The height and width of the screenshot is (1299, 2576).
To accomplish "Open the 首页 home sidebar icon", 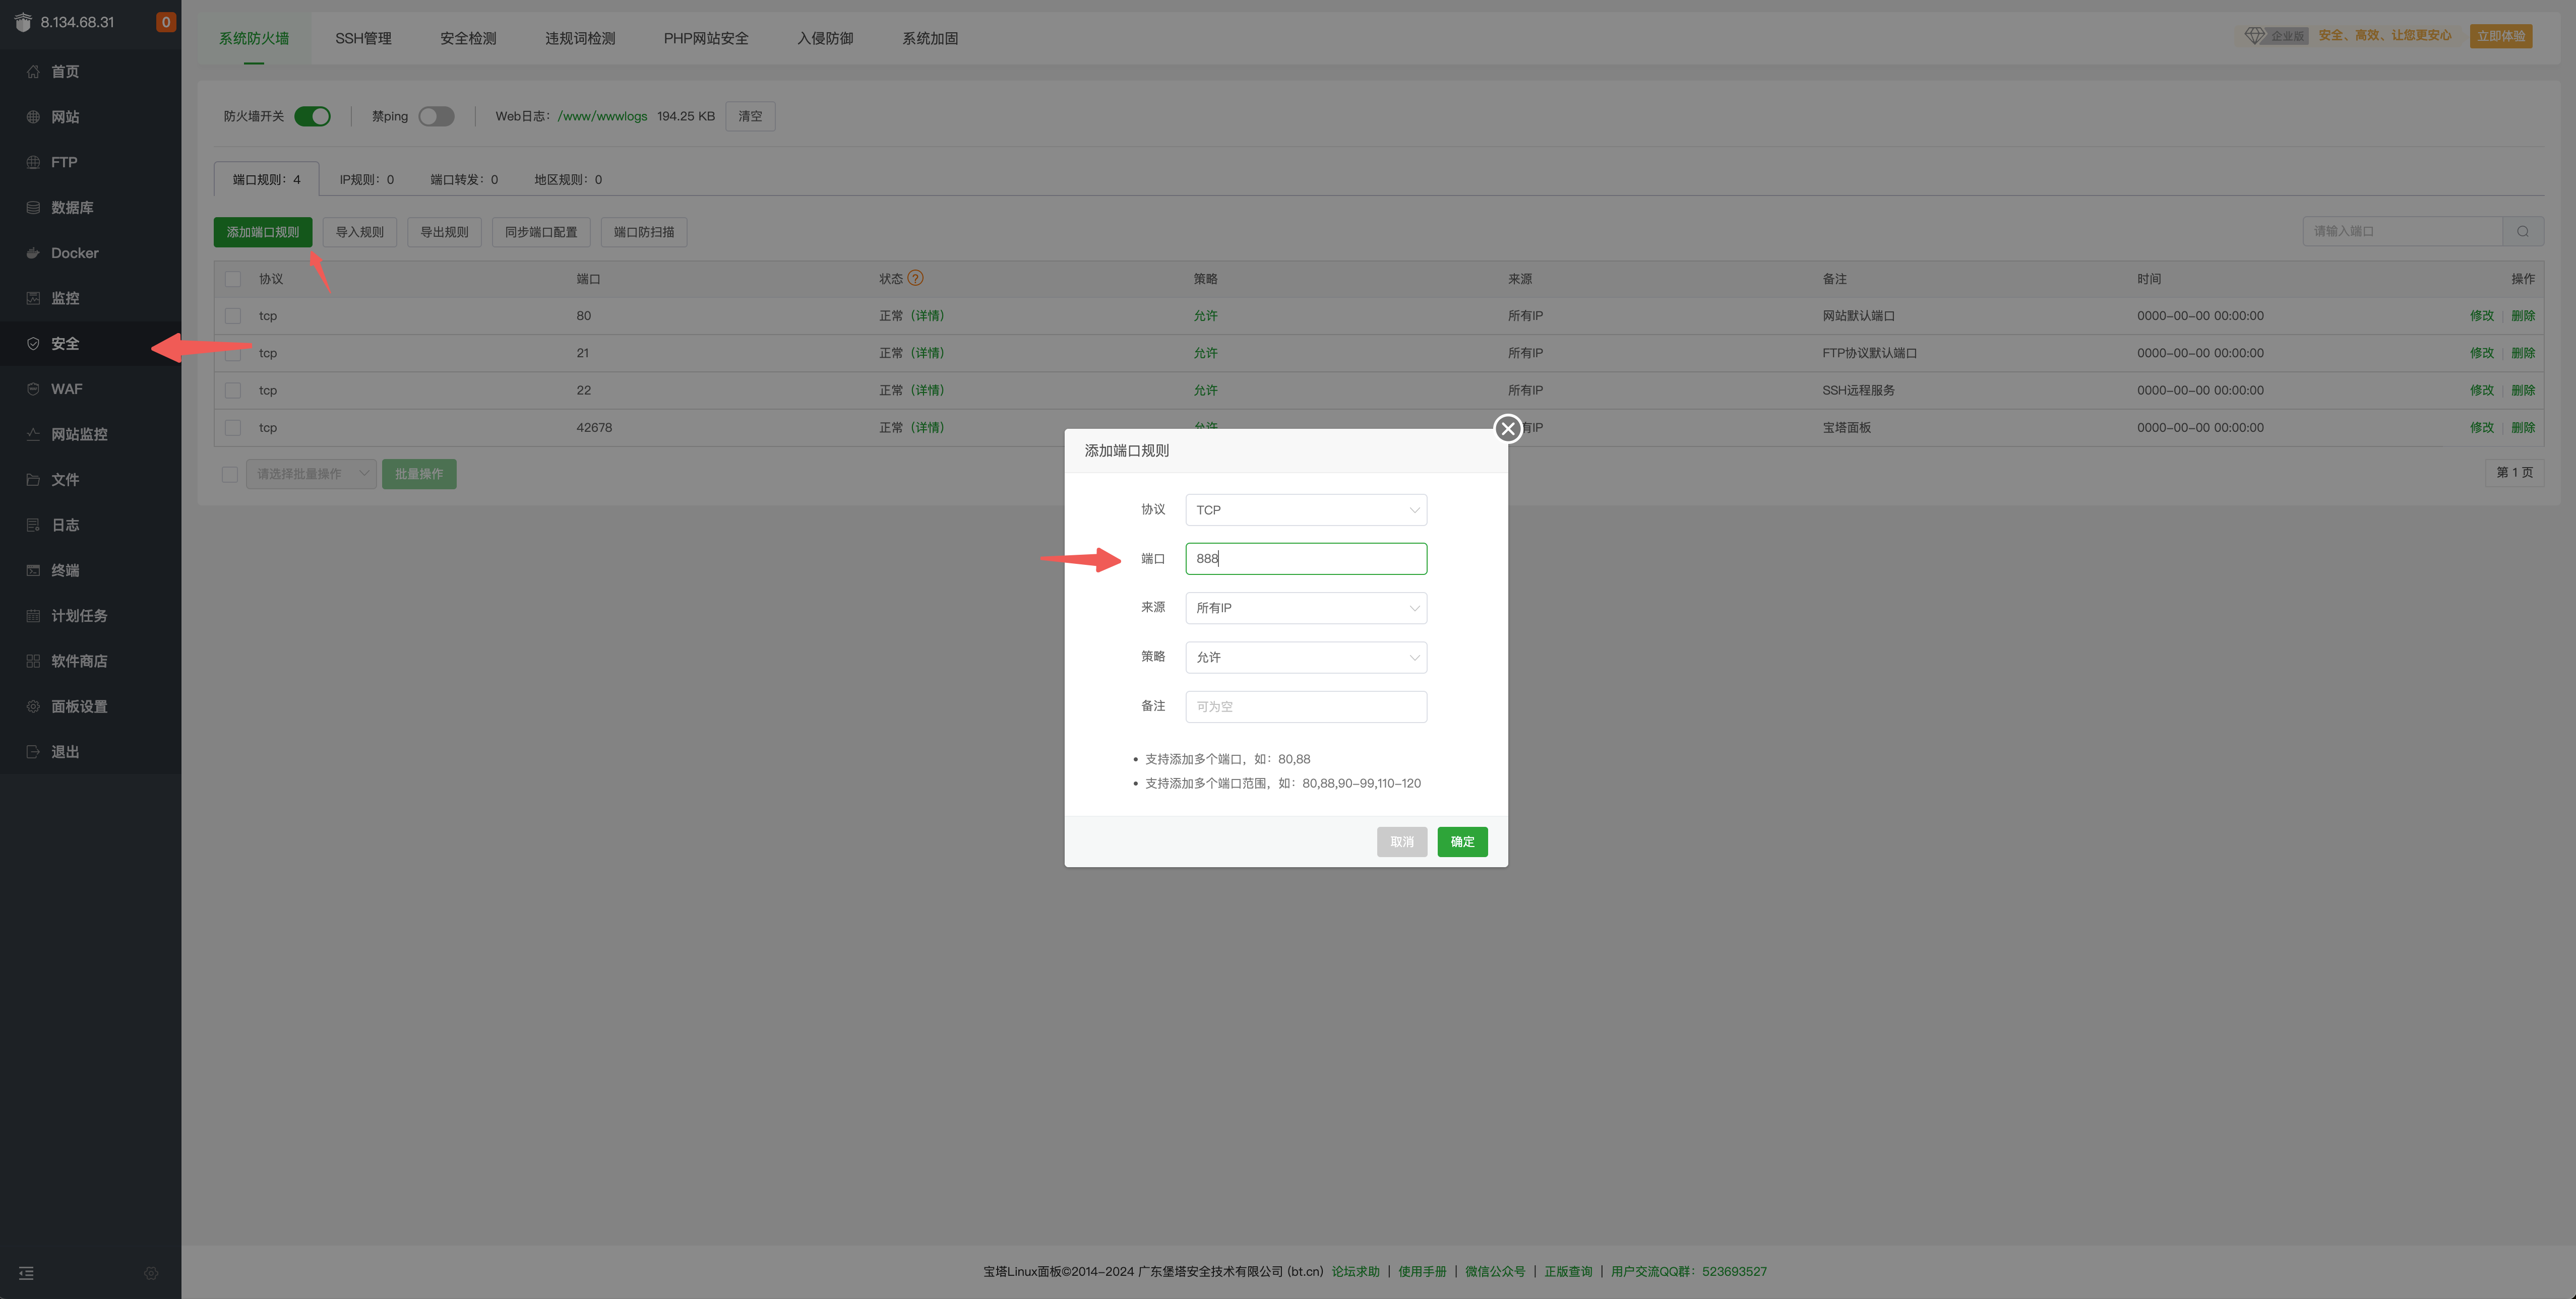I will tap(33, 71).
